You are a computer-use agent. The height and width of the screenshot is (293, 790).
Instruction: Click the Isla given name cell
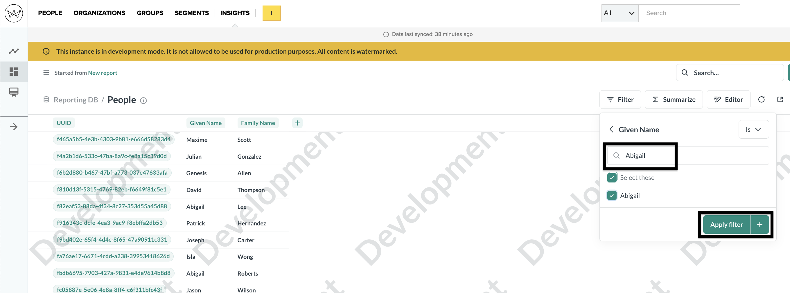pyautogui.click(x=191, y=257)
